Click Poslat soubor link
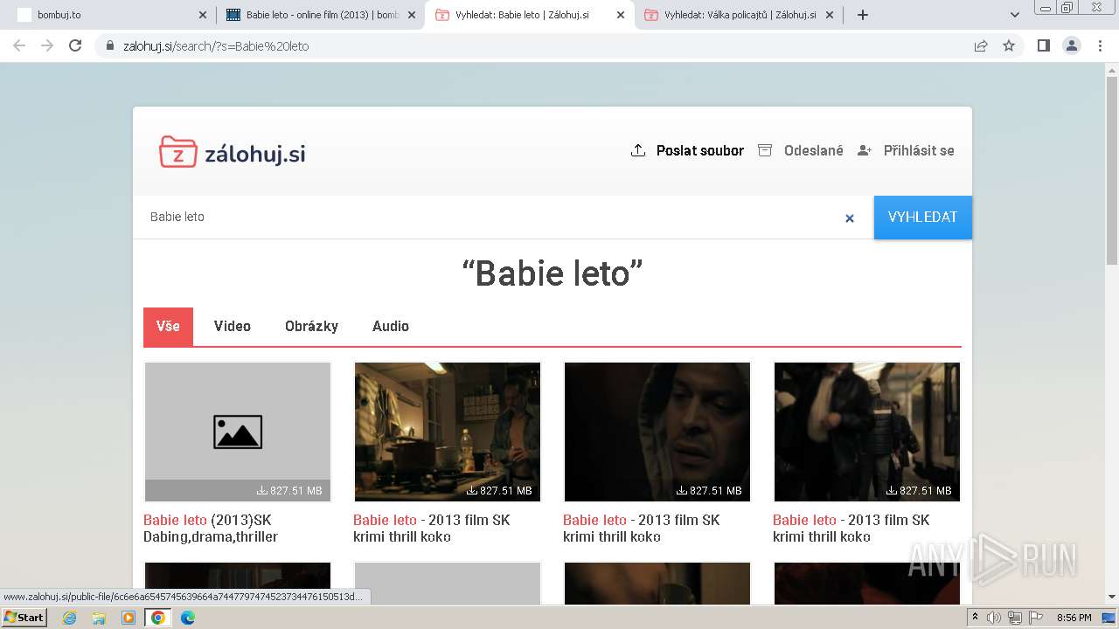This screenshot has height=629, width=1119. (700, 150)
